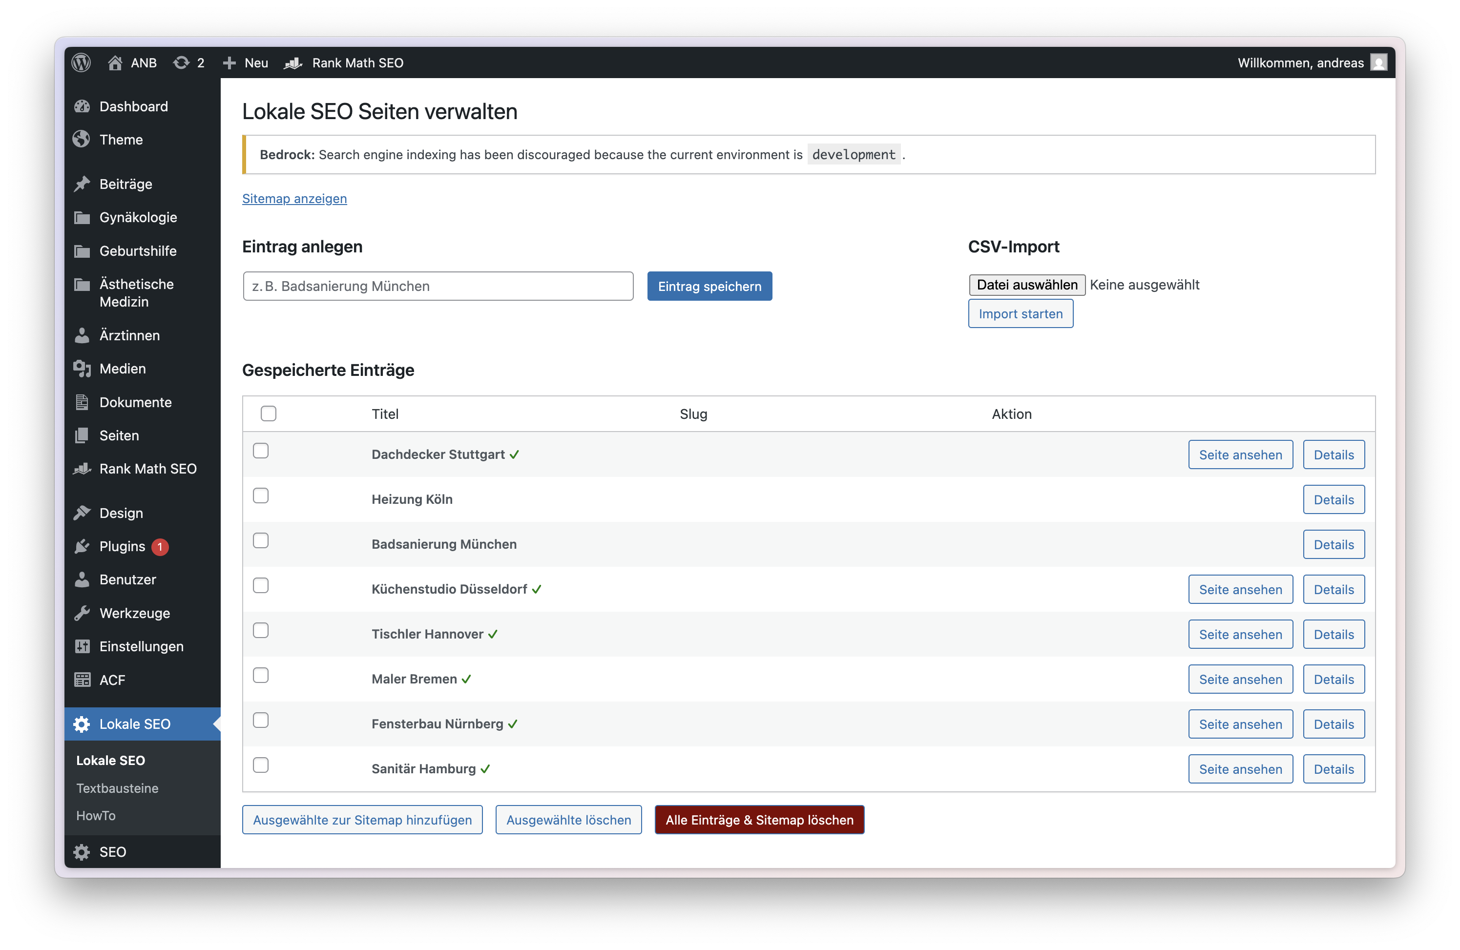Image resolution: width=1460 pixels, height=950 pixels.
Task: Click the Dokumente document icon
Action: (x=82, y=402)
